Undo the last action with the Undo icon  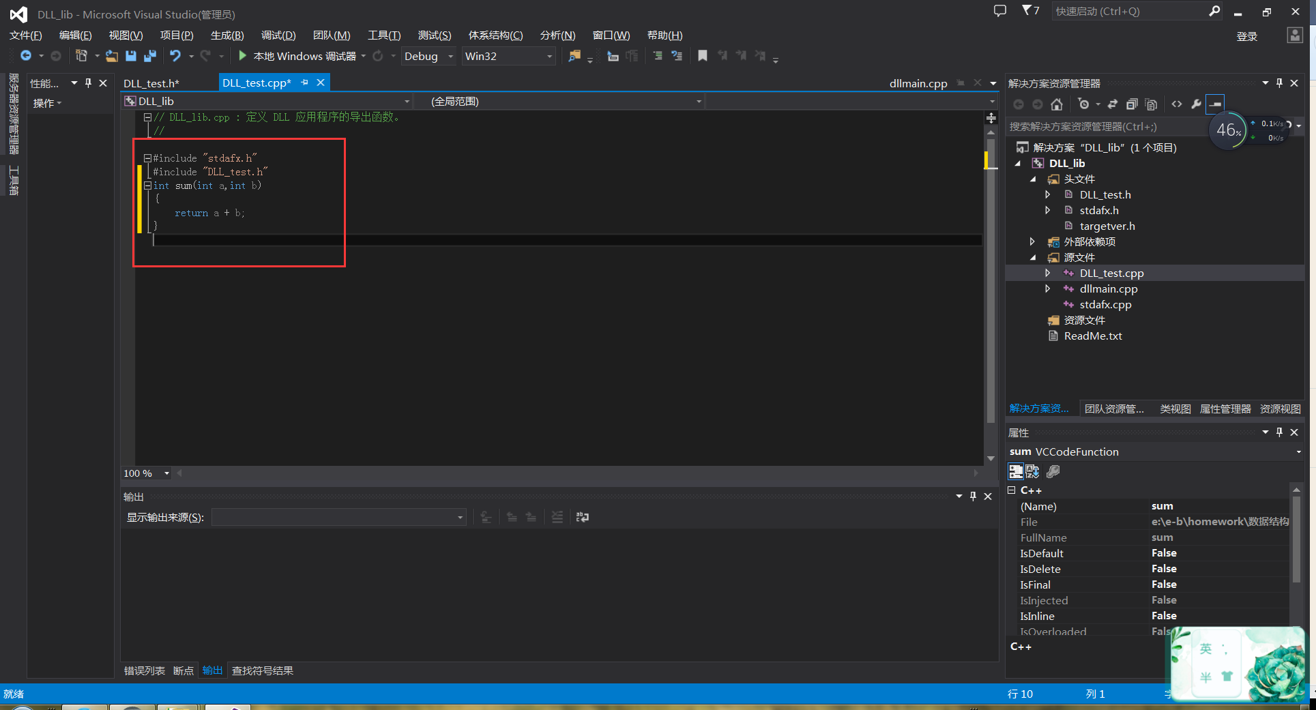(x=175, y=56)
